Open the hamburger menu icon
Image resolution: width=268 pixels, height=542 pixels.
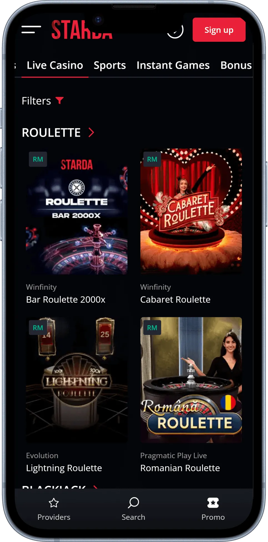pyautogui.click(x=31, y=29)
